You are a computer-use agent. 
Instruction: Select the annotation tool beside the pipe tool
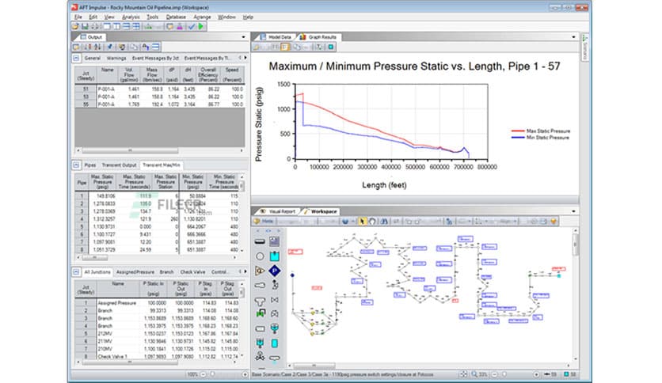coord(275,241)
